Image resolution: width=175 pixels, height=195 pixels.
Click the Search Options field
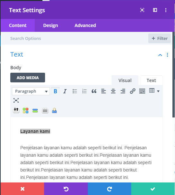(75, 38)
